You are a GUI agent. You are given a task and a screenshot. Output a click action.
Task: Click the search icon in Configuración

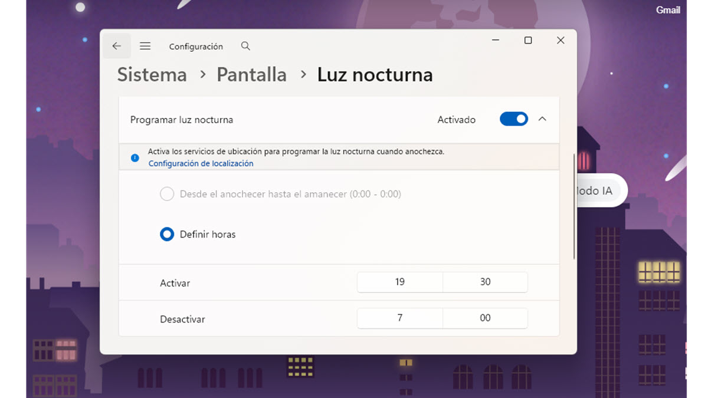[245, 45]
